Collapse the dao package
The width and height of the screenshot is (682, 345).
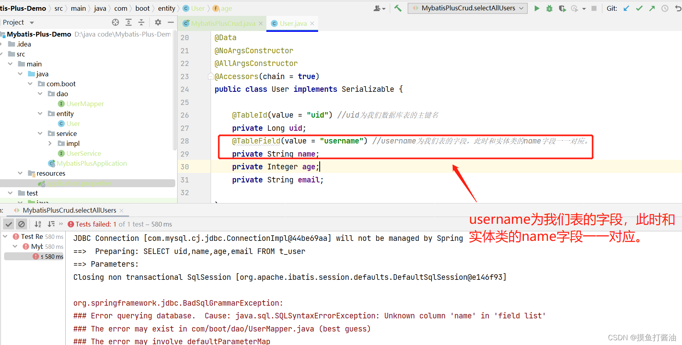point(40,94)
